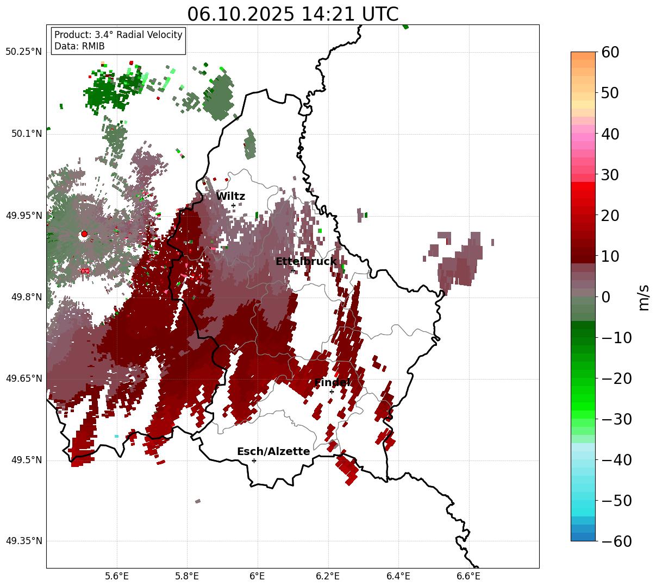Click the 6.4°E longitude label

(398, 576)
